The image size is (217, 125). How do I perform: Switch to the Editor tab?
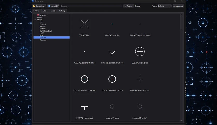[x=45, y=11]
